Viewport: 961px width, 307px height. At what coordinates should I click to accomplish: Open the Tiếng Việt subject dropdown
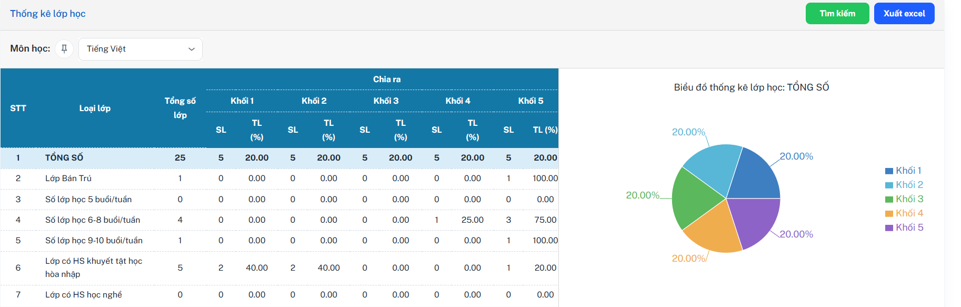(141, 49)
